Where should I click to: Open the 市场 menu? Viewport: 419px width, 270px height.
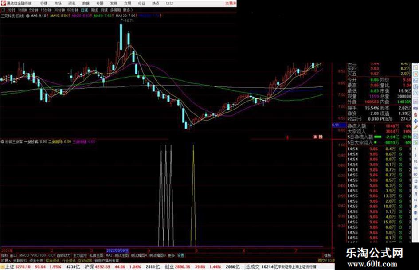point(58,4)
